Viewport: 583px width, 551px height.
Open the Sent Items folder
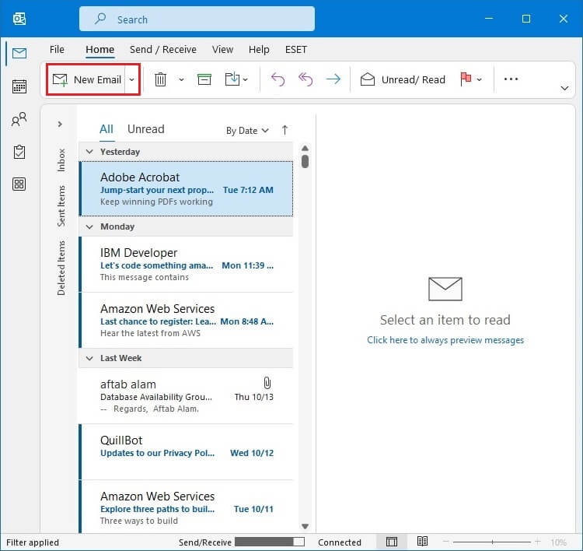point(61,206)
